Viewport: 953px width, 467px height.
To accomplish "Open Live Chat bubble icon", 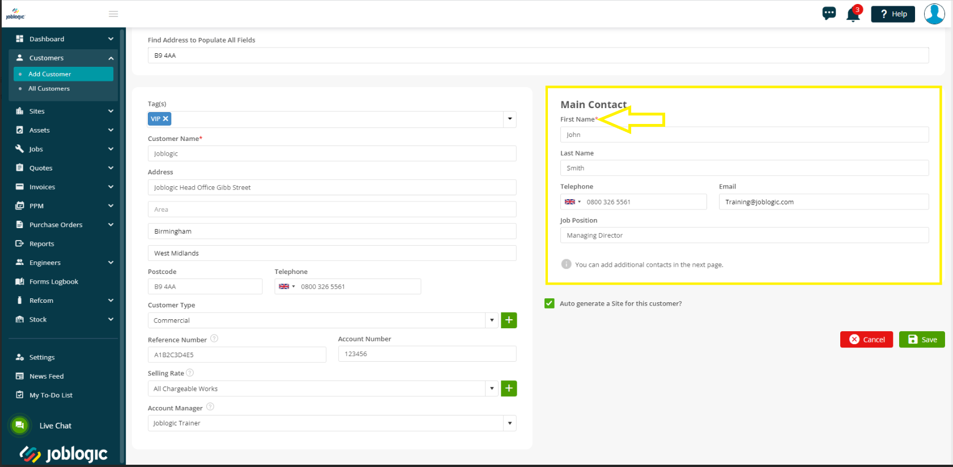I will coord(20,425).
